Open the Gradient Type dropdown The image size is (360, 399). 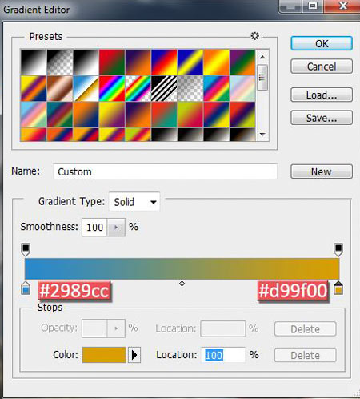tap(134, 202)
